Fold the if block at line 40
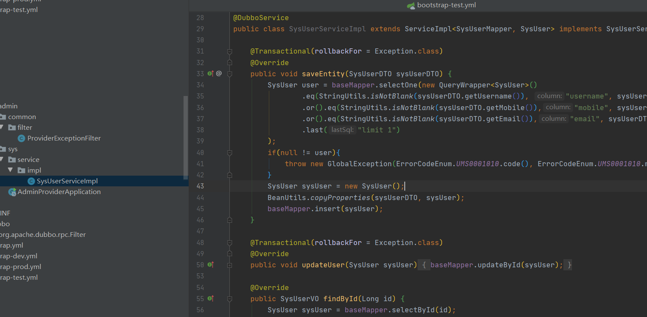Screen dimensions: 647x317 (229, 153)
